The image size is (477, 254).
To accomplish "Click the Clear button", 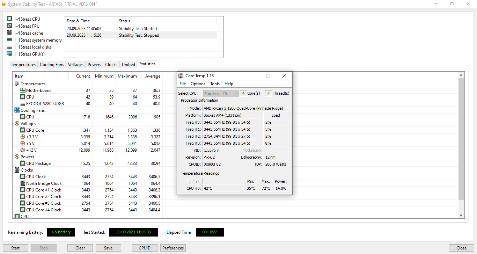I will click(80, 248).
